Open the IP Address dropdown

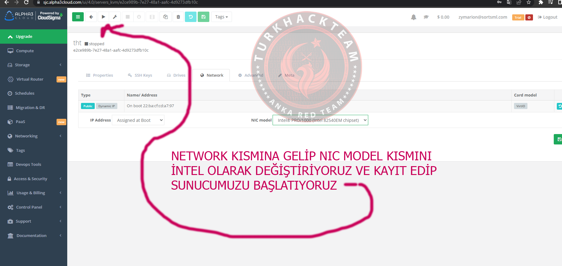(x=138, y=120)
